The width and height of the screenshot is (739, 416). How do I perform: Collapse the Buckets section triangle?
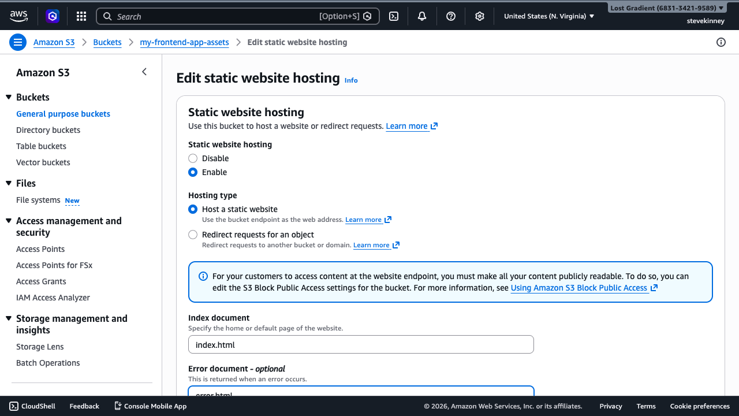9,97
